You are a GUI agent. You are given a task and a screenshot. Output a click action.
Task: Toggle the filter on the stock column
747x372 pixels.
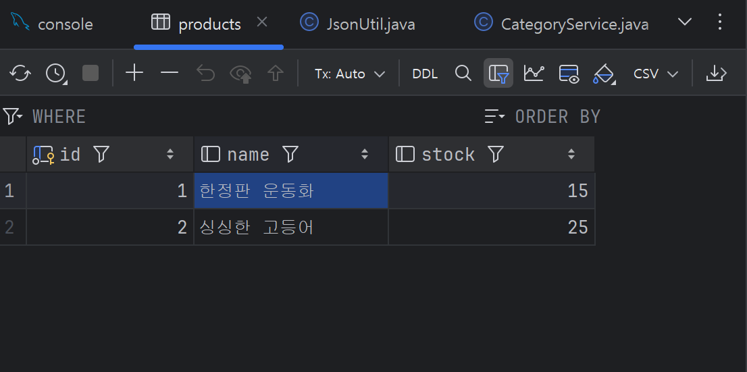pos(496,154)
